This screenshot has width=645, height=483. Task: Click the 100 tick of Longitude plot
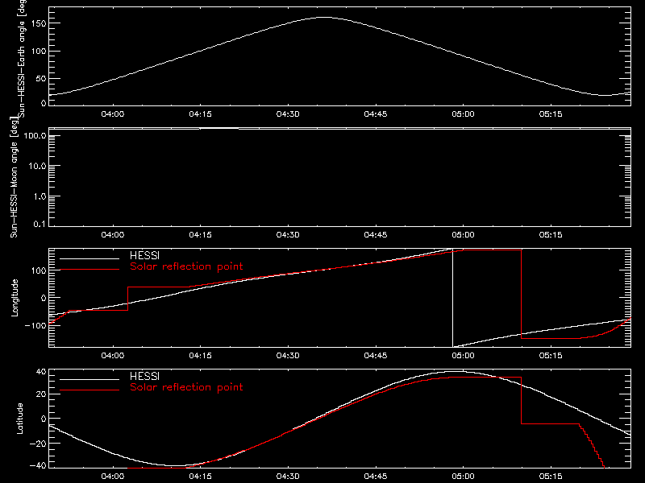[x=38, y=270]
